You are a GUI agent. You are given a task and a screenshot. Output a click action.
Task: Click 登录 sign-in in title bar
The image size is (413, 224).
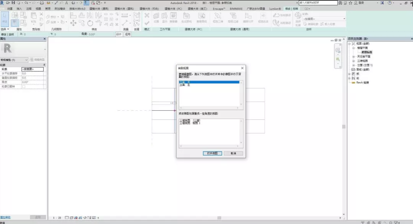362,3
